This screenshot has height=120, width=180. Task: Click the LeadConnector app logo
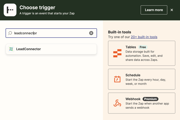point(11,49)
